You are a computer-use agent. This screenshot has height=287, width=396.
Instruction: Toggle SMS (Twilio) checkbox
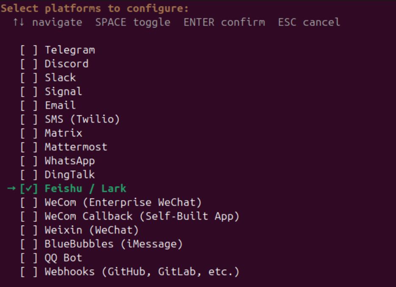pos(29,120)
